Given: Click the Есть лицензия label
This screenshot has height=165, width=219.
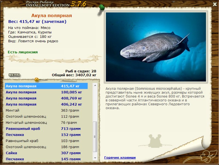Looking at the screenshot, I should click(x=23, y=52).
